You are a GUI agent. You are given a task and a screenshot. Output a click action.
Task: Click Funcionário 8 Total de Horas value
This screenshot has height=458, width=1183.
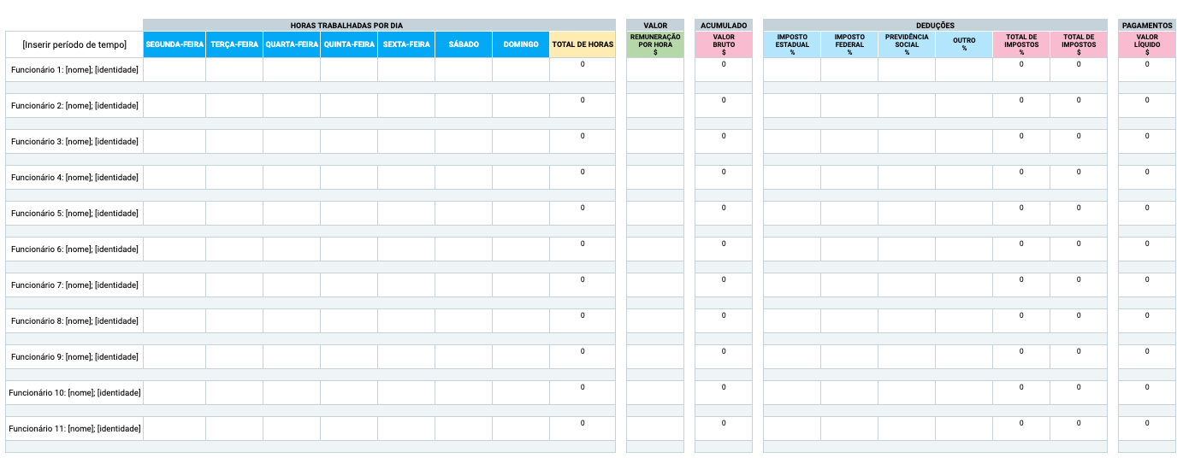coord(583,321)
